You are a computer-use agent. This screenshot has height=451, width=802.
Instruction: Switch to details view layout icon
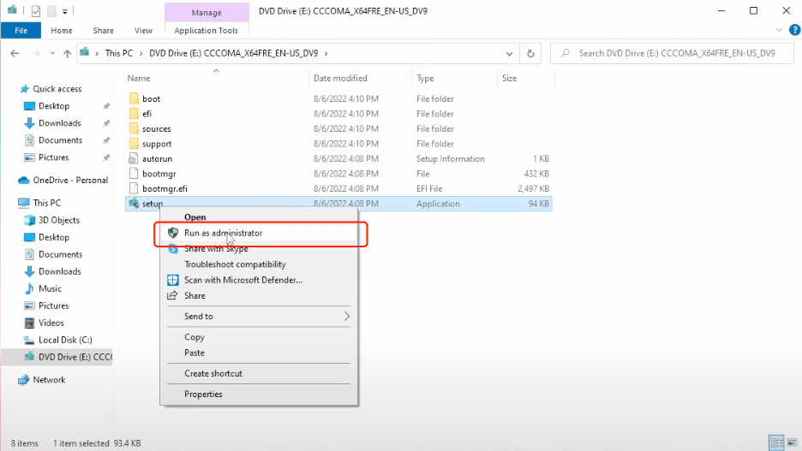click(x=776, y=442)
